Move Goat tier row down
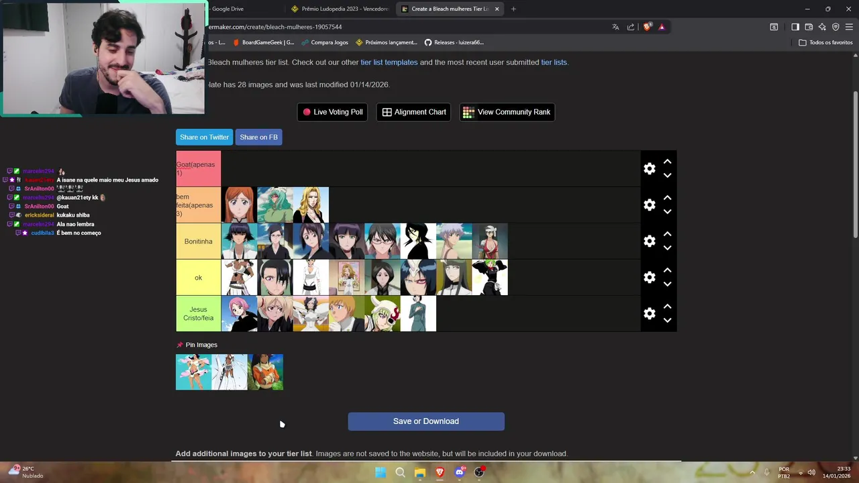 coord(667,176)
